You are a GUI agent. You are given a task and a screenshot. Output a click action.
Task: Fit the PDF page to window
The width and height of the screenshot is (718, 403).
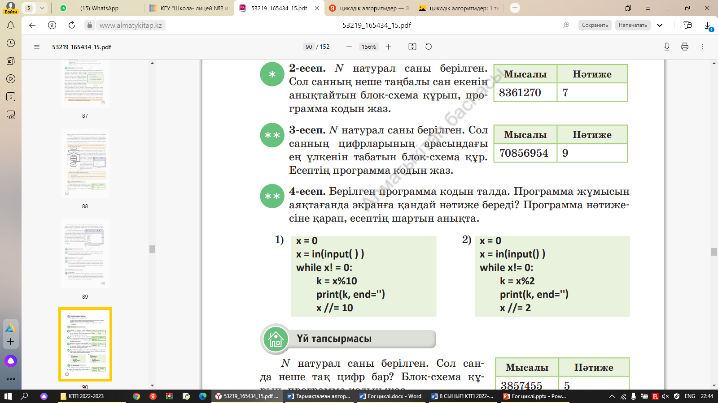[412, 47]
